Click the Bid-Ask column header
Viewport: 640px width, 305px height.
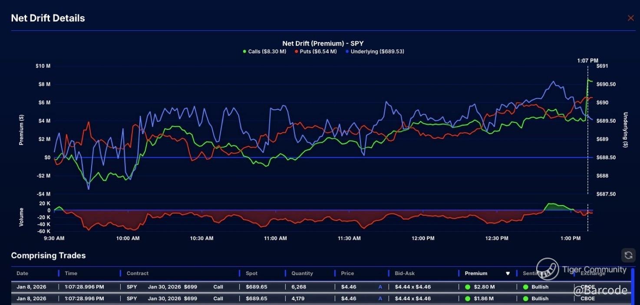(x=405, y=273)
